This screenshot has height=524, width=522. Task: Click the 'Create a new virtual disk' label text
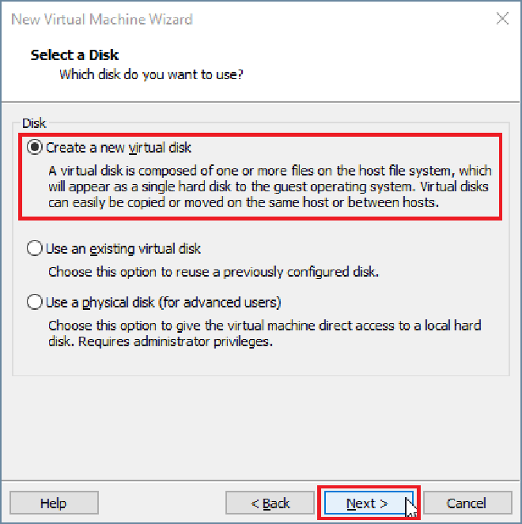pyautogui.click(x=119, y=148)
